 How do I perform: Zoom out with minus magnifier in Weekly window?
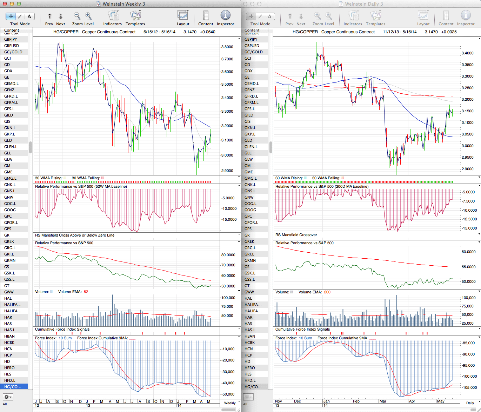click(x=77, y=16)
